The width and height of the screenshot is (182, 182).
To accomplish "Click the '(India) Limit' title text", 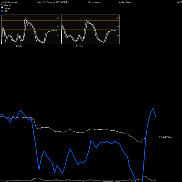I will (125, 2).
